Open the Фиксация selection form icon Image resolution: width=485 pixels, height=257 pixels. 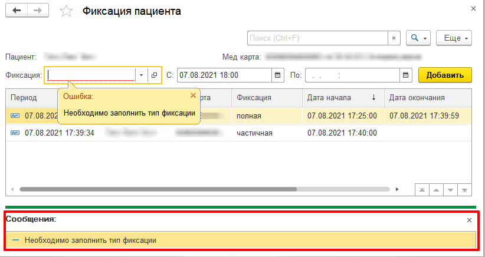pos(154,75)
